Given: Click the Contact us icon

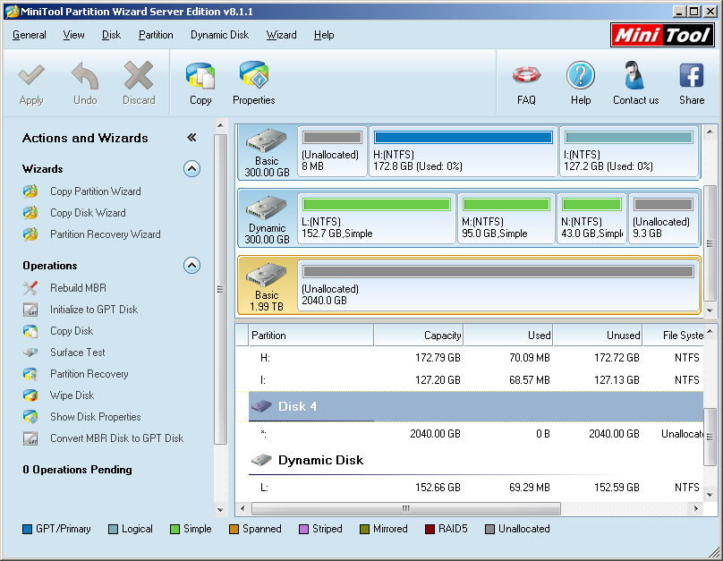Looking at the screenshot, I should tap(635, 75).
